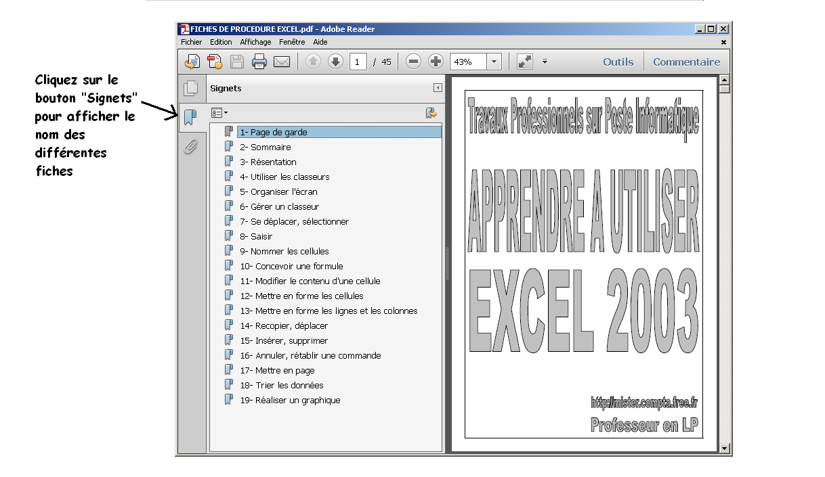This screenshot has width=825, height=477.
Task: Go to previous page with up arrow
Action: click(x=313, y=62)
